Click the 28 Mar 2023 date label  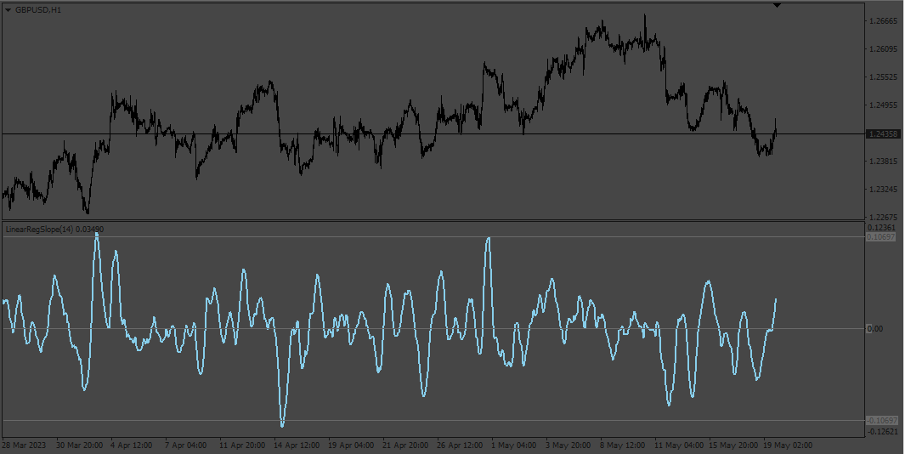point(24,445)
